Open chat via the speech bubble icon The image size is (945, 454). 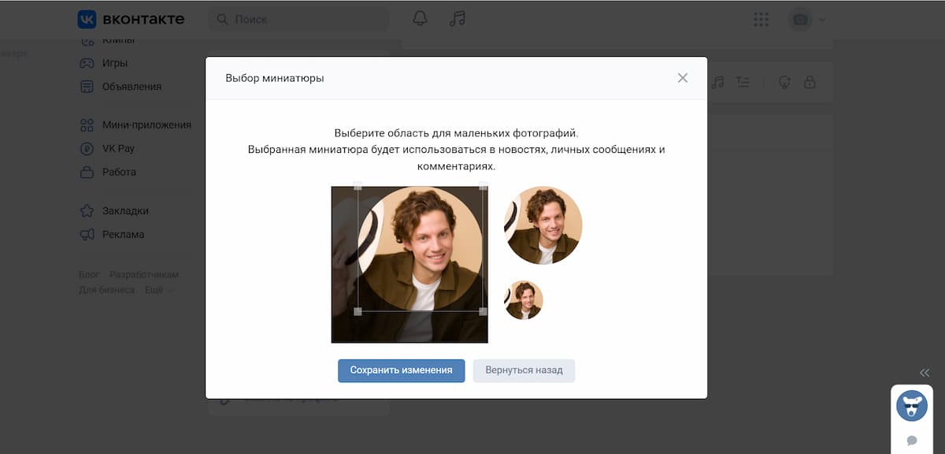tap(912, 439)
